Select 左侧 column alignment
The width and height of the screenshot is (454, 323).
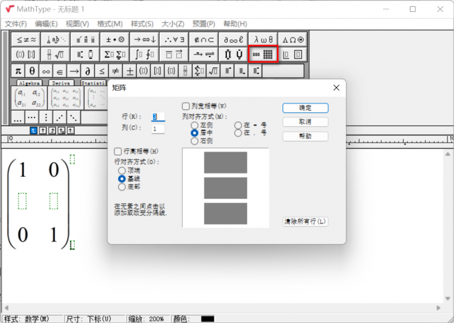(194, 125)
